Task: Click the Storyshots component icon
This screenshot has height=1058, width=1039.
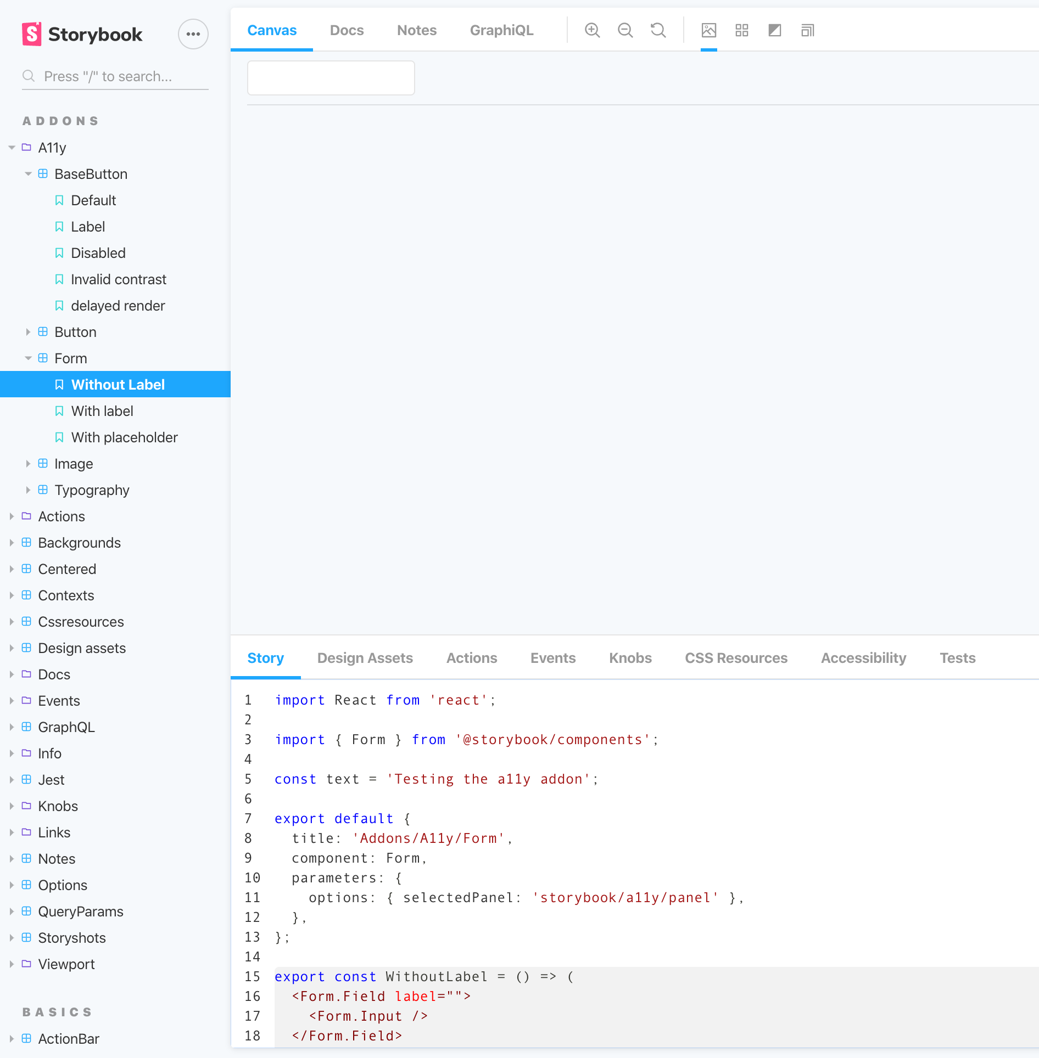Action: [26, 937]
